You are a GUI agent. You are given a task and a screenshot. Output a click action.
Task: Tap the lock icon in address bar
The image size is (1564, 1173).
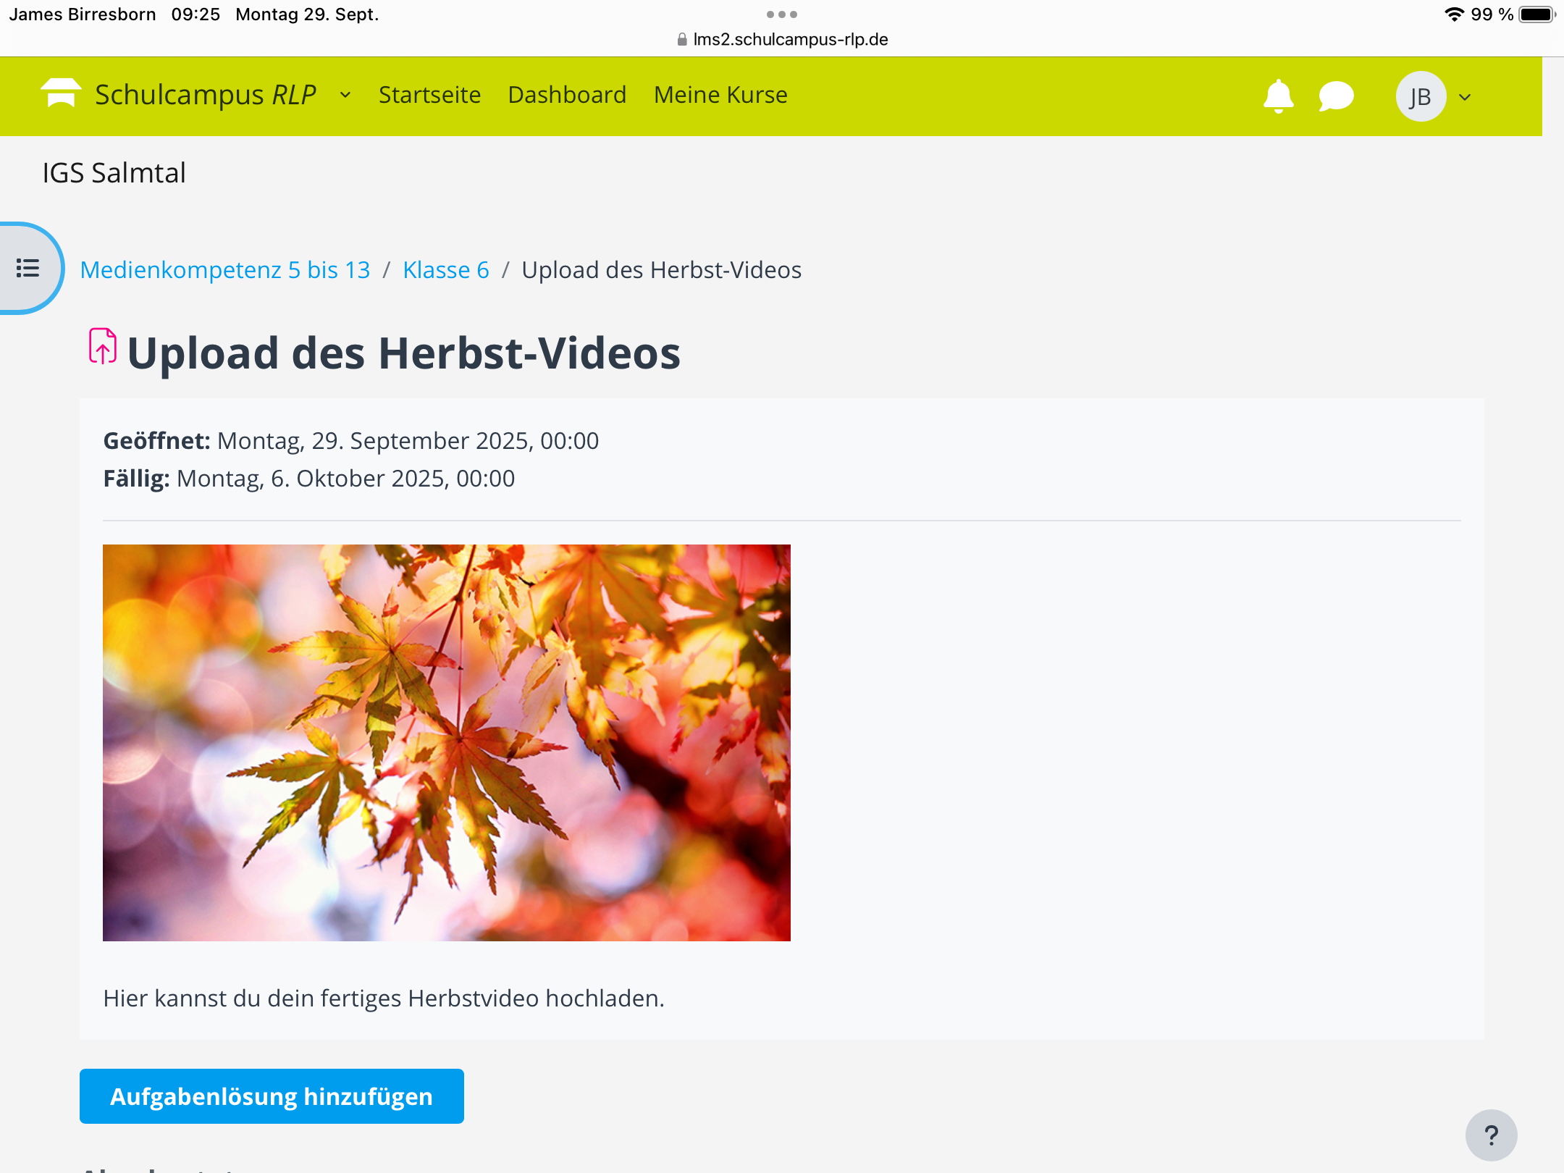click(681, 40)
